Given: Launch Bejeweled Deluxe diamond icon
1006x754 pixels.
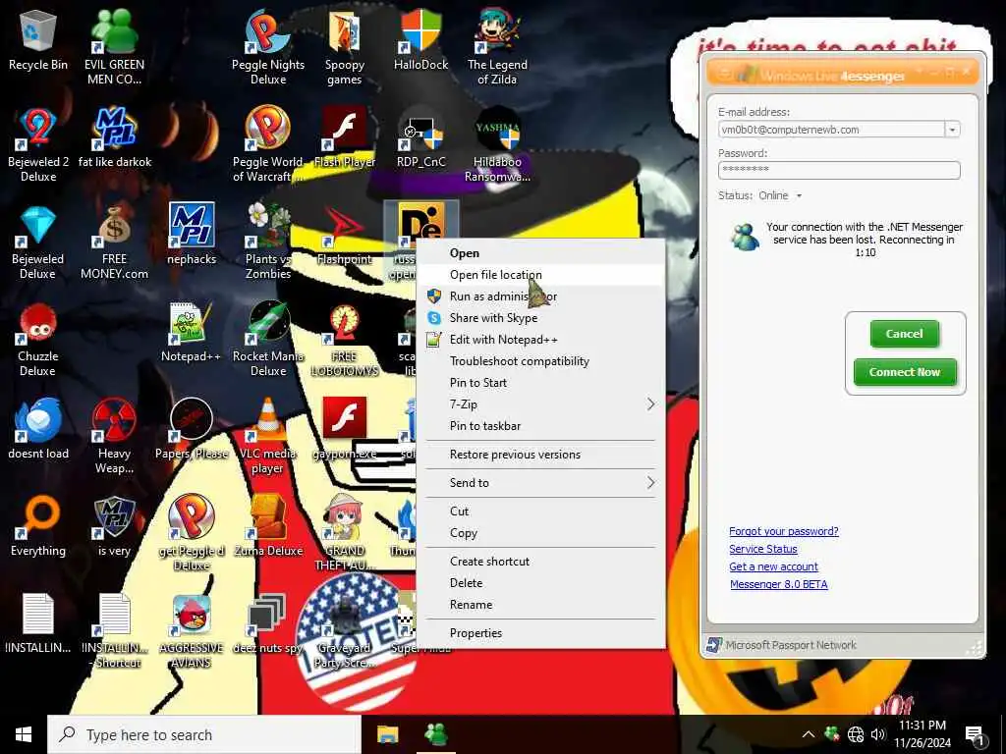Looking at the screenshot, I should pos(38,242).
